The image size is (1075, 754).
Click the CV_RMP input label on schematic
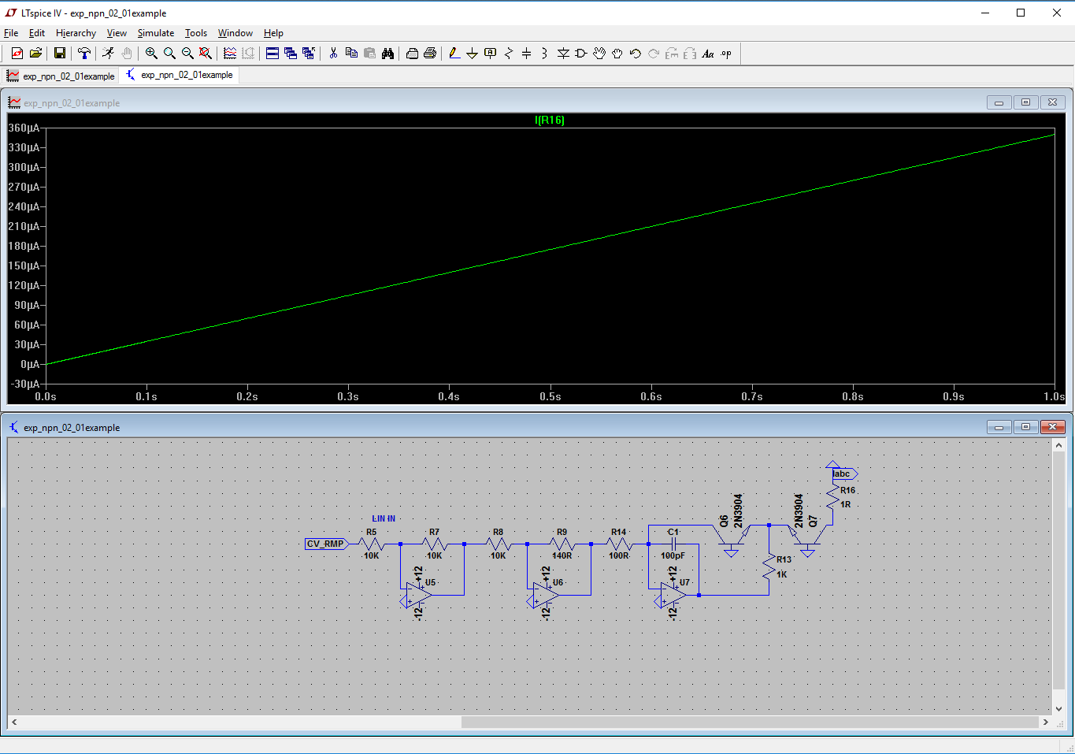[325, 544]
